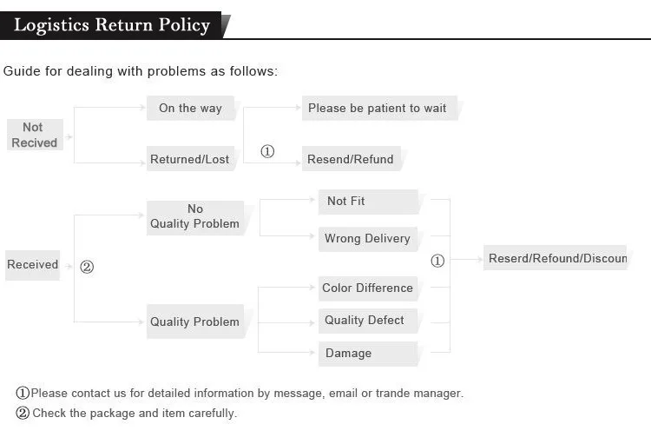Click the On the way box
651x444 pixels.
(191, 108)
